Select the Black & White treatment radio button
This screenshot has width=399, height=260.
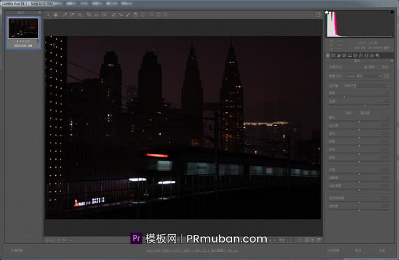tap(379, 67)
